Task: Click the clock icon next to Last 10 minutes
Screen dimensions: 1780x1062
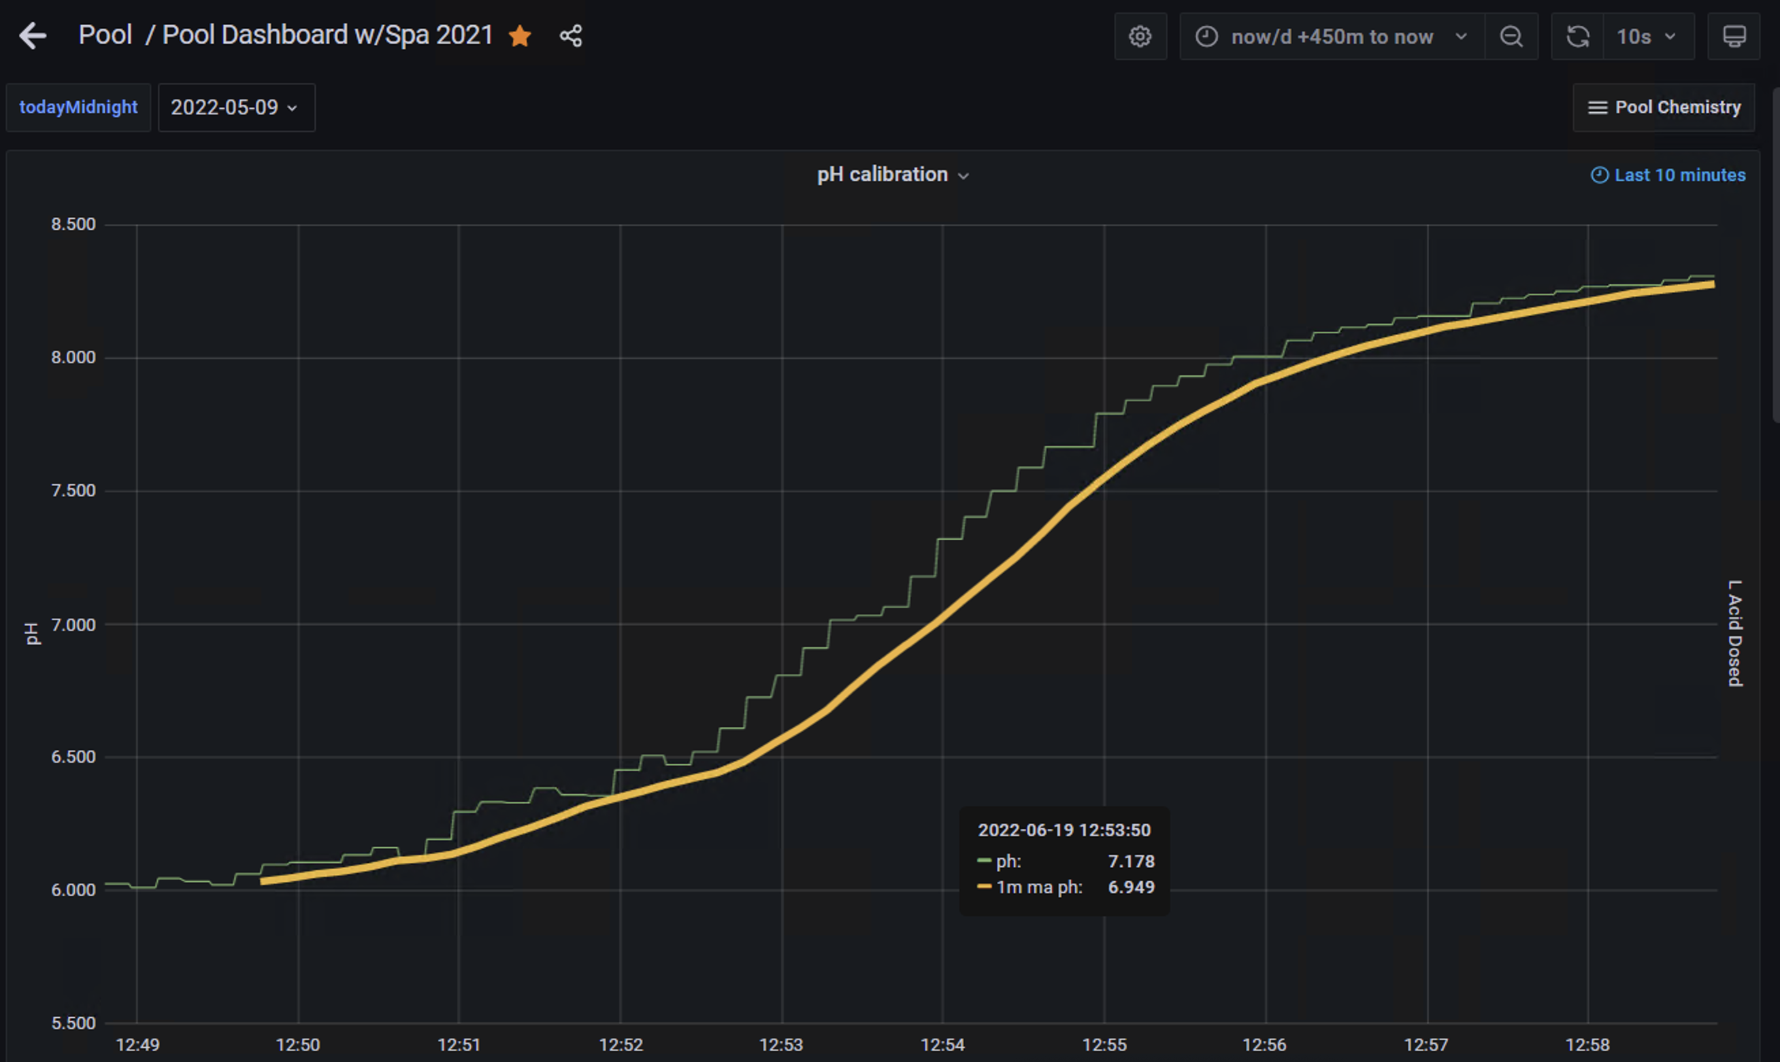Action: tap(1600, 175)
